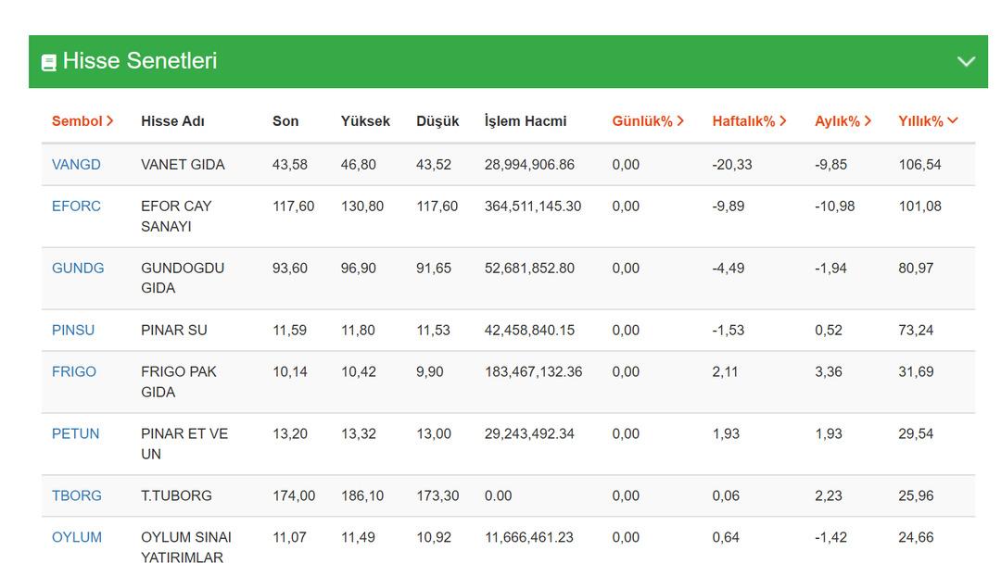Toggle Yıllık% descending sort order
This screenshot has width=1001, height=576.
point(927,121)
